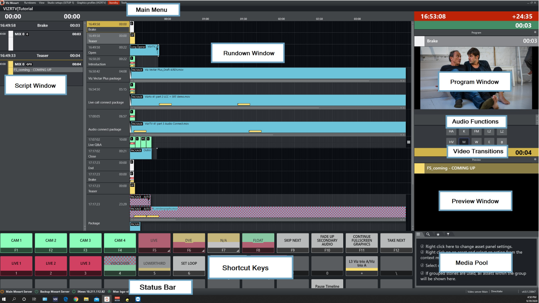Launch Google Chrome from the taskbar
This screenshot has height=303, width=539.
click(76, 299)
